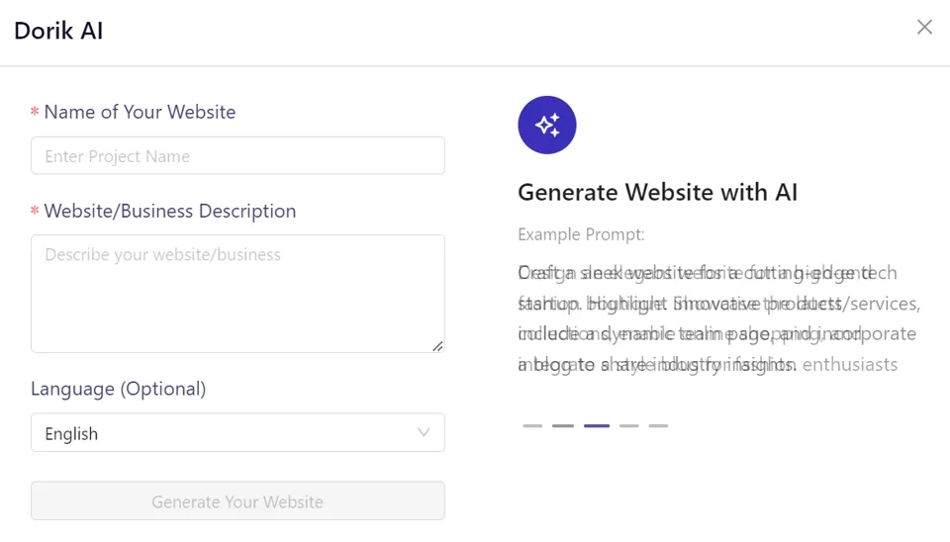950x542 pixels.
Task: Expand language list using chevron arrow
Action: pos(424,432)
